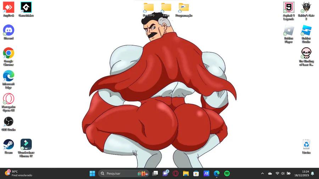Screen dimensions: 319x179
Task: Select the Roblox Player desktop icon
Action: (x=289, y=34)
